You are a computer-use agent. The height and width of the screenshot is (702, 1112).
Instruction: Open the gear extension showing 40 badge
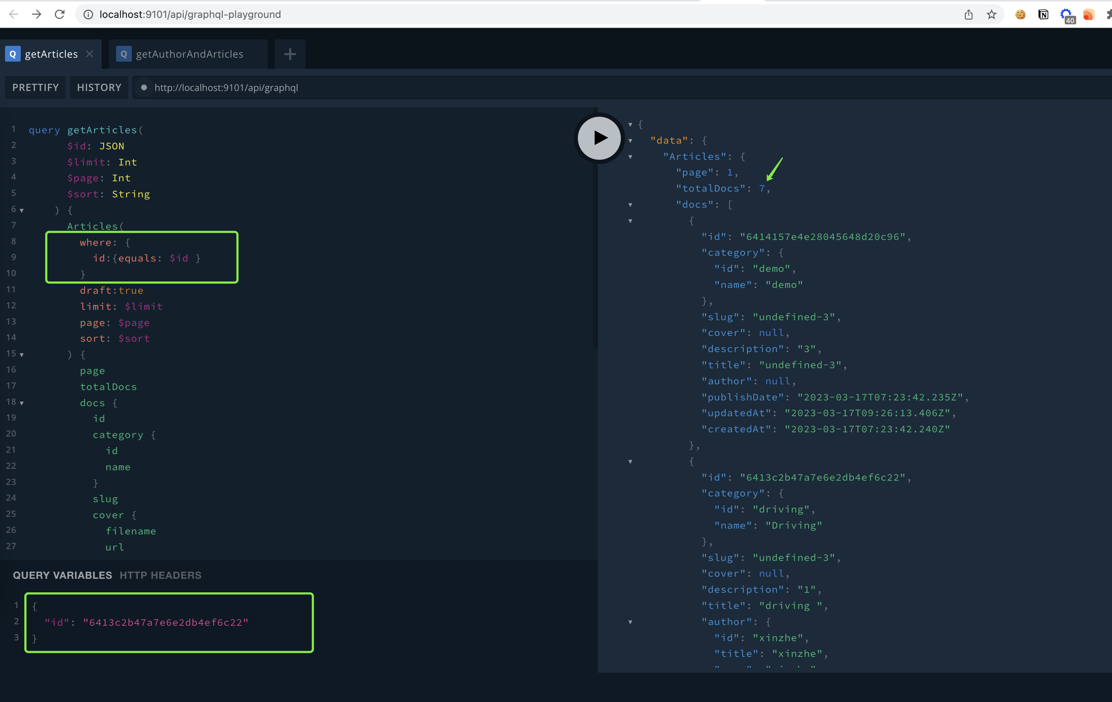pos(1066,14)
